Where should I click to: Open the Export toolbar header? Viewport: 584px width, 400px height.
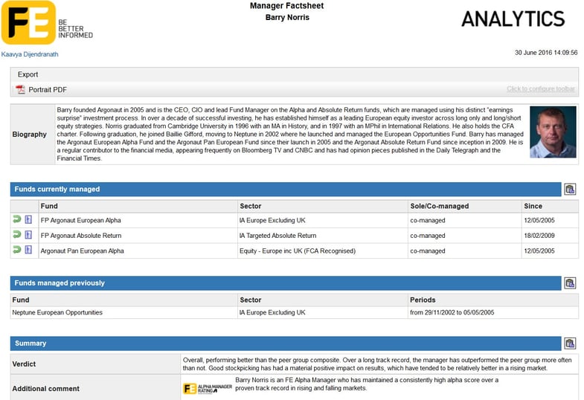coord(28,74)
